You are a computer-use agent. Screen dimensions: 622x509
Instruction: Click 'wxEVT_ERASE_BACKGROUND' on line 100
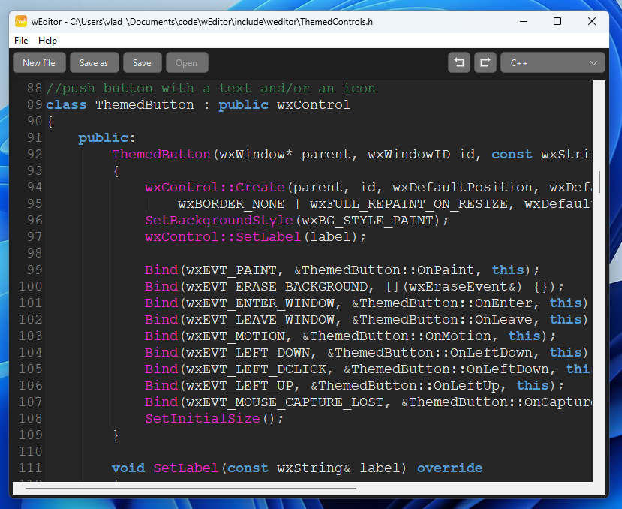pyautogui.click(x=277, y=287)
